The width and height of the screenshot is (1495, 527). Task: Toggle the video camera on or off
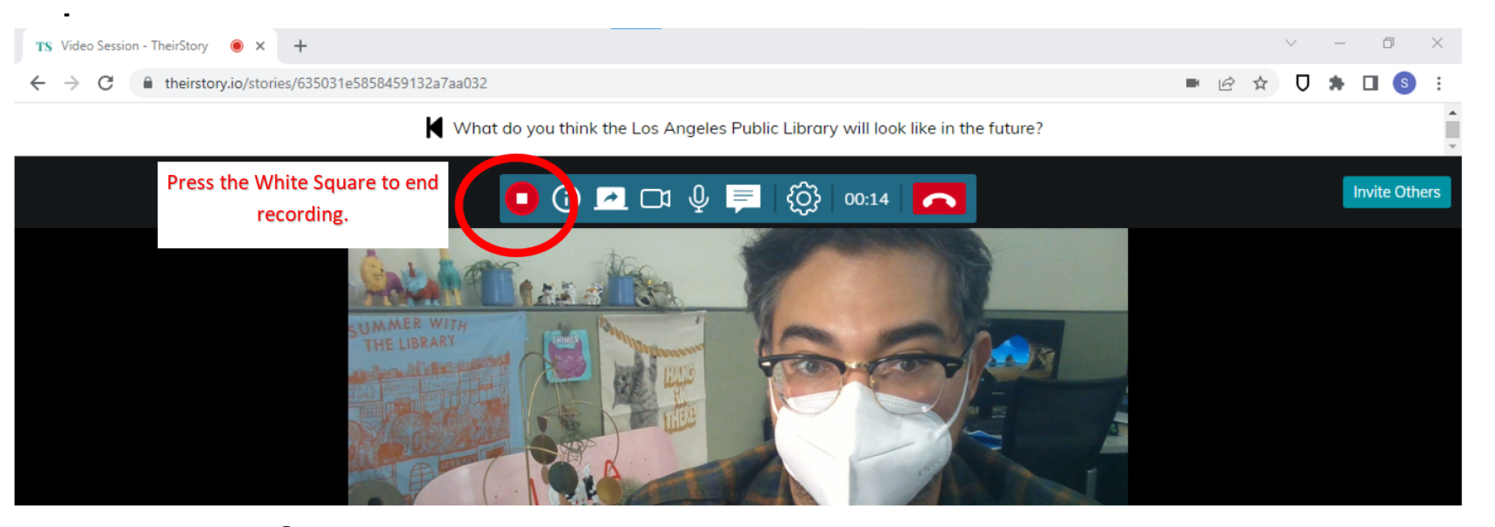[x=655, y=199]
